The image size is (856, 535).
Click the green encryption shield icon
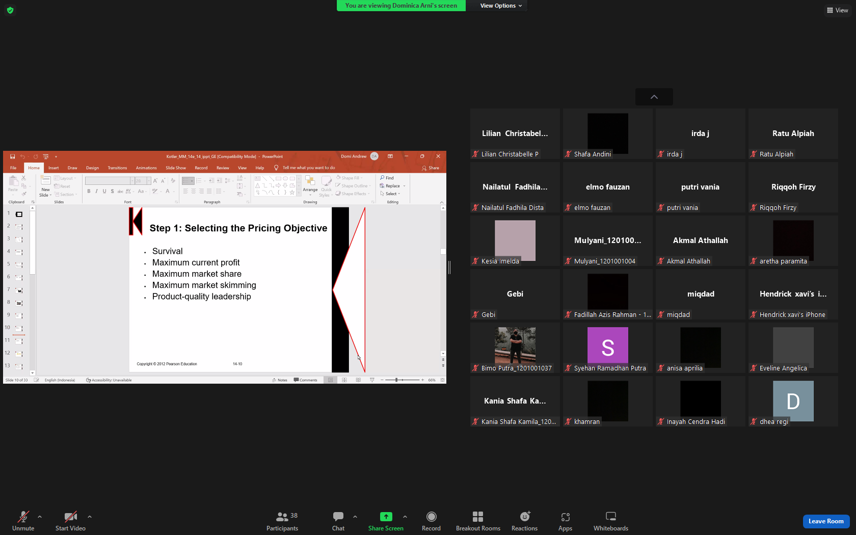(x=10, y=10)
